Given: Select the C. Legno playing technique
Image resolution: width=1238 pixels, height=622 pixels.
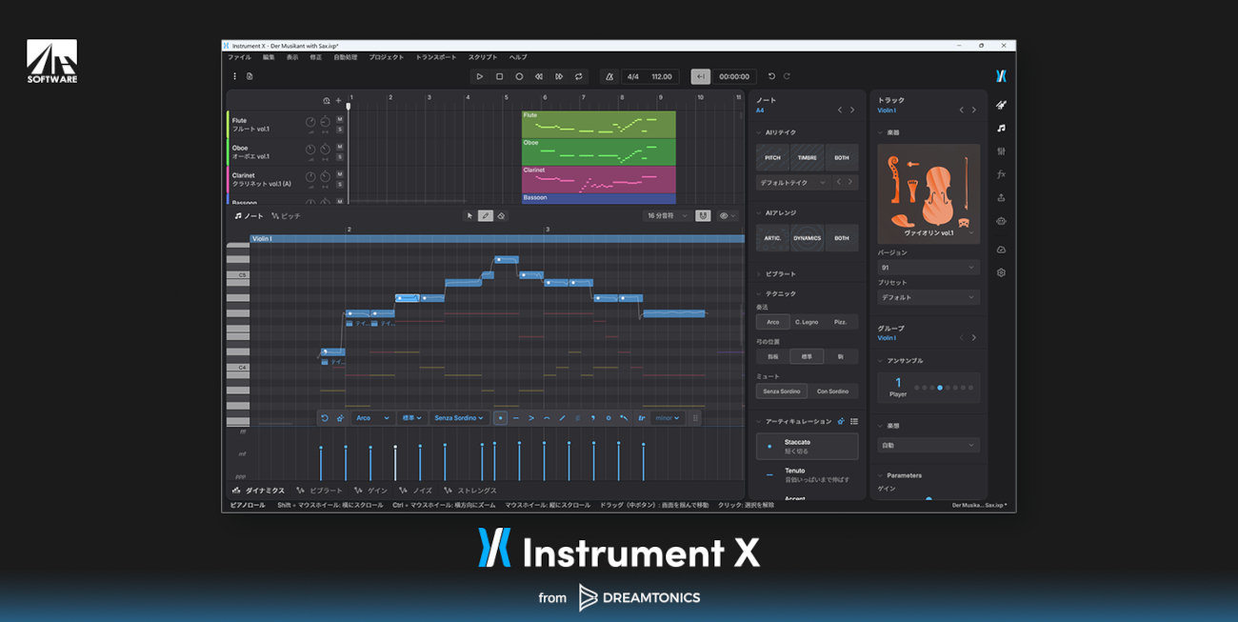Looking at the screenshot, I should coord(807,322).
